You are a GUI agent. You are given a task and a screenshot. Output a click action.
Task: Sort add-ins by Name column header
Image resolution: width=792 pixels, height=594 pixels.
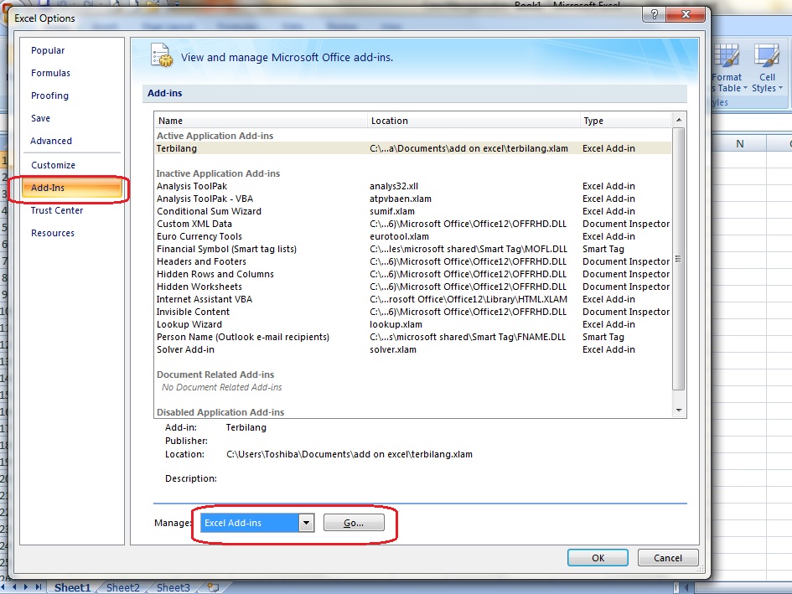[x=261, y=121]
